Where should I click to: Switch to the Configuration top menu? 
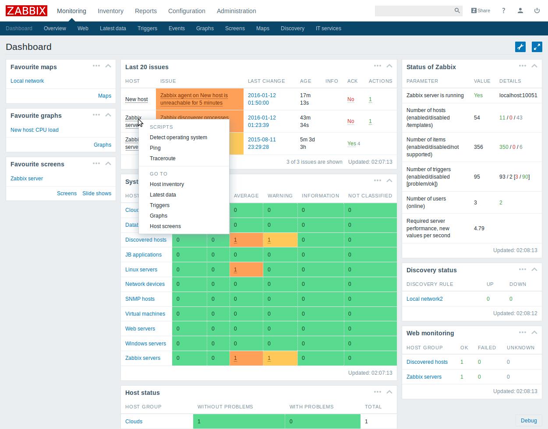tap(187, 11)
